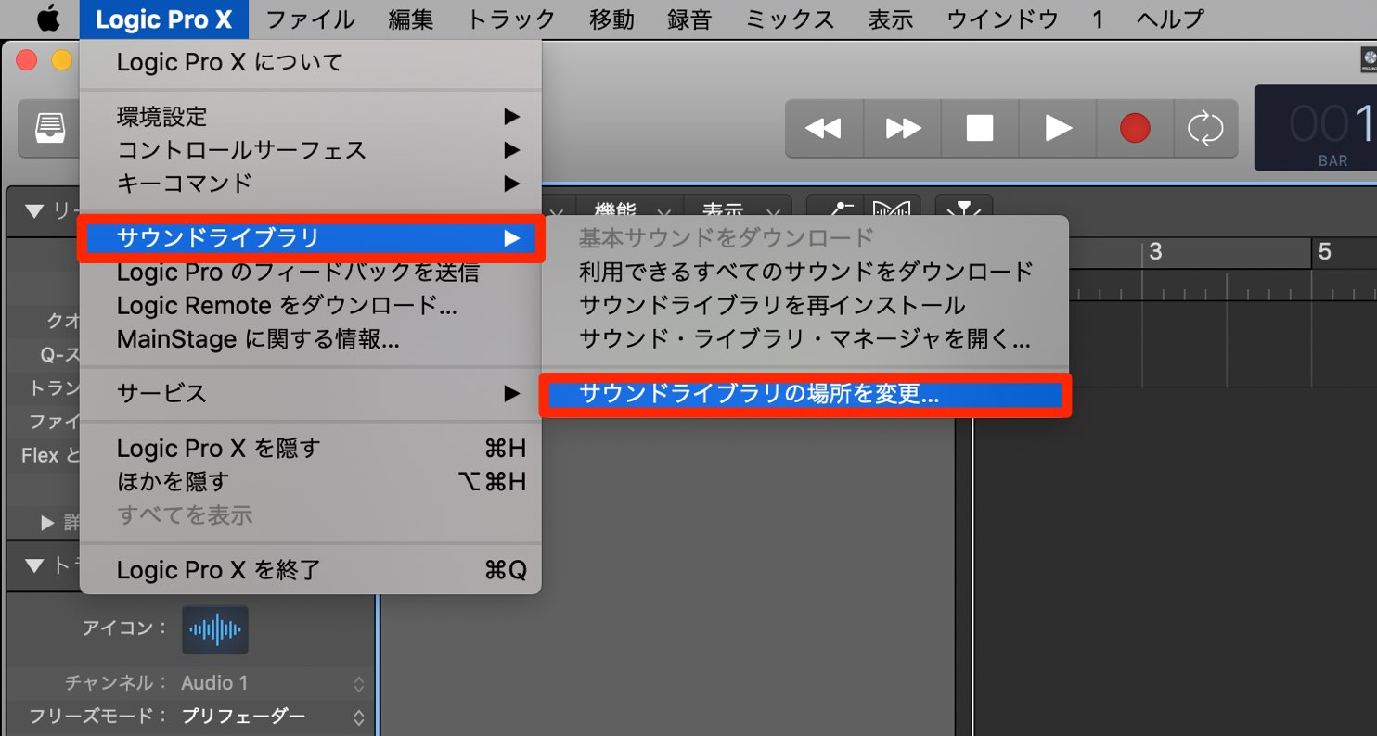1377x736 pixels.
Task: Choose サウンドライブラリの場所を変更…
Action: tap(805, 395)
